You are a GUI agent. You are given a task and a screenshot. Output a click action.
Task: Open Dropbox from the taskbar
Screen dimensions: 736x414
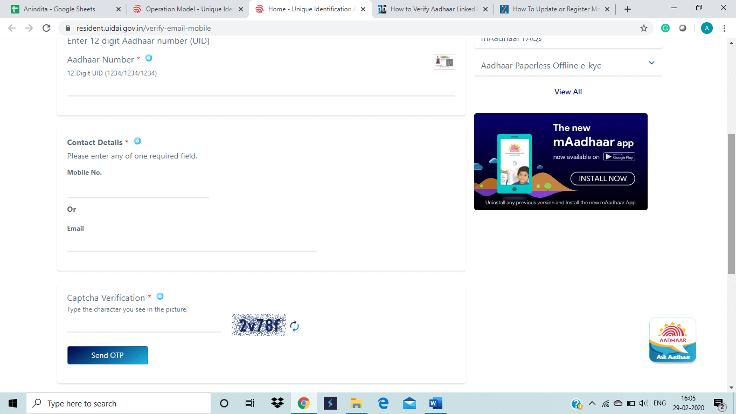tap(277, 403)
